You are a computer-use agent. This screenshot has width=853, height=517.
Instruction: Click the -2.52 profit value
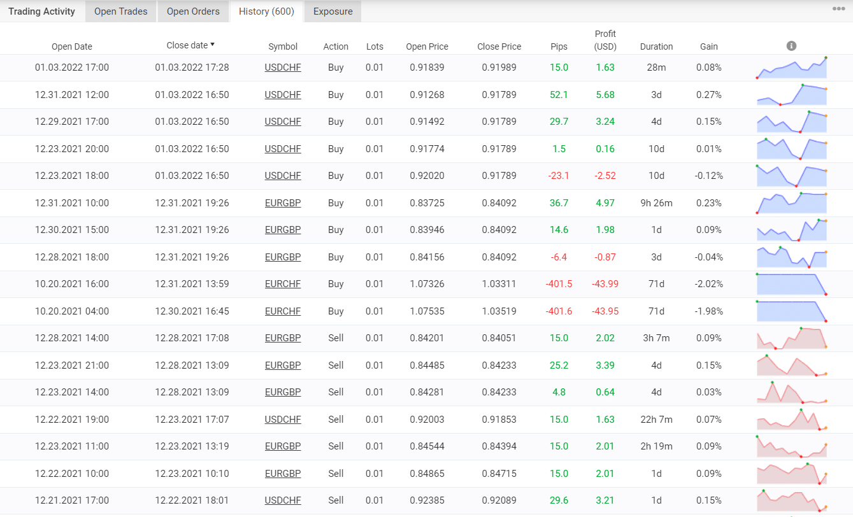[x=605, y=176]
